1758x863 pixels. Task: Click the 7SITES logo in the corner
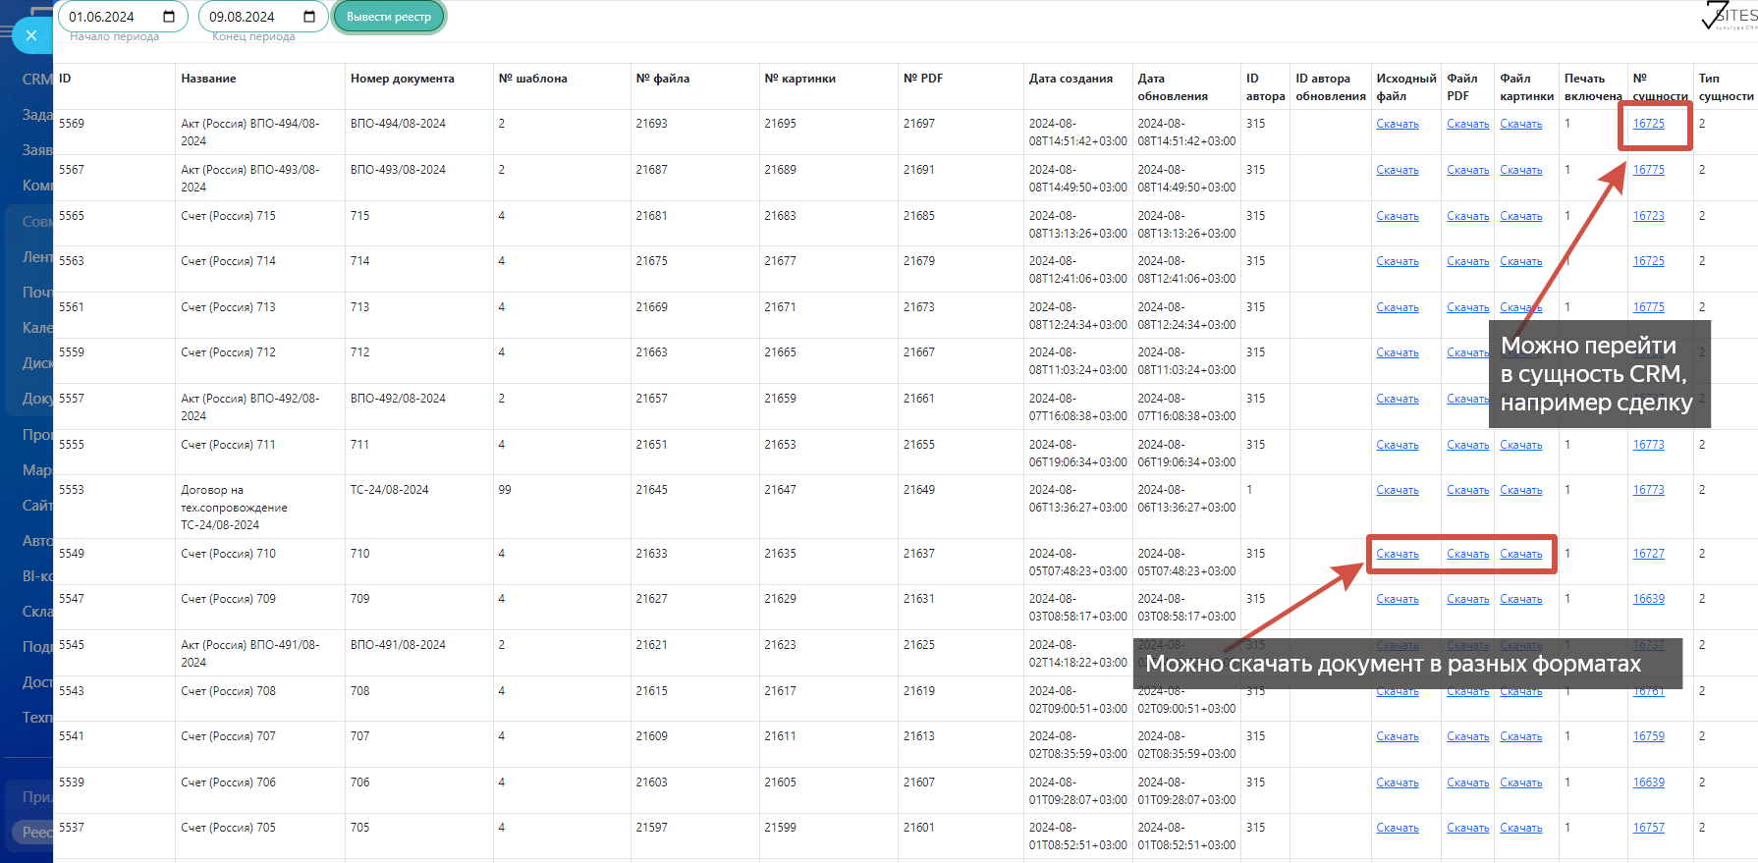point(1730,16)
